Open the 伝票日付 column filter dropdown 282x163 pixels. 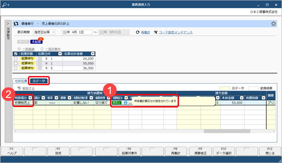(60, 54)
